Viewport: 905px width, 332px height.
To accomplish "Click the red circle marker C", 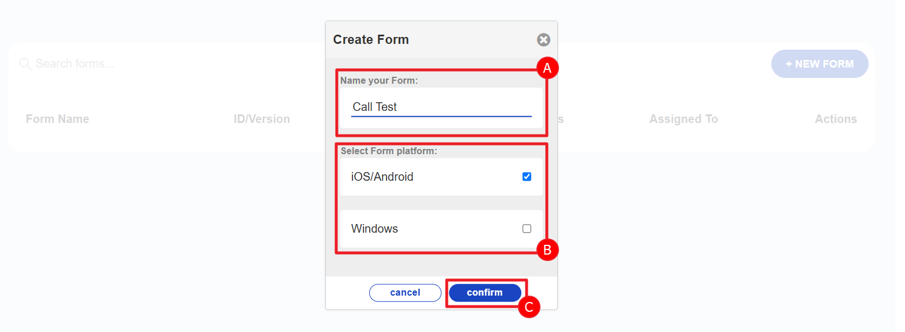I will [x=528, y=307].
